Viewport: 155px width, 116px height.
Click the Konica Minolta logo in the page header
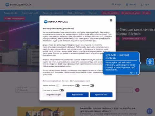click(18, 5)
